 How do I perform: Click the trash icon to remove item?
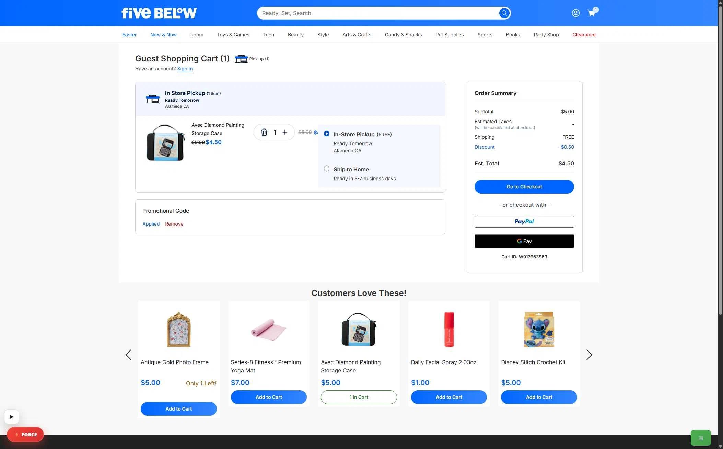click(264, 132)
